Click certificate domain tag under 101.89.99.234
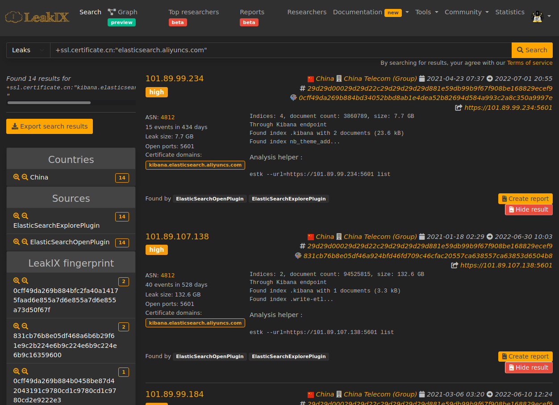Image resolution: width=559 pixels, height=405 pixels. click(x=195, y=165)
